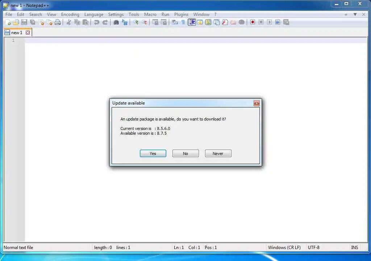Viewport: 371px width, 261px height.
Task: Click the Redo arrow icon
Action: 105,22
